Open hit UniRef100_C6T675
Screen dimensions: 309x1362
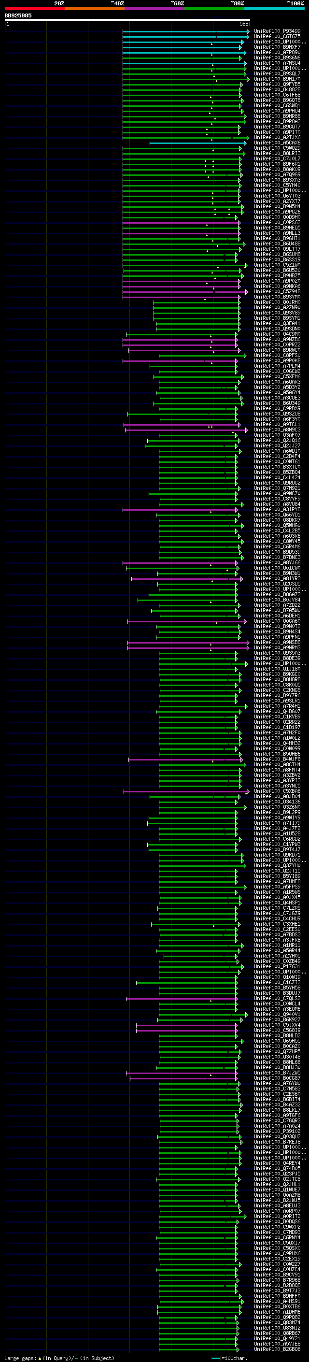tap(277, 37)
